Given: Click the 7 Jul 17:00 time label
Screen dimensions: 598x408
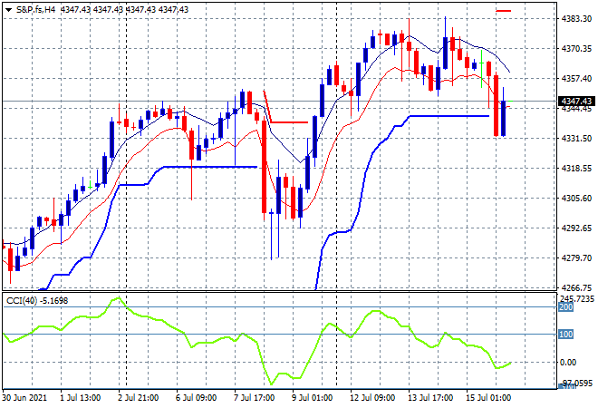Looking at the screenshot, I should [254, 398].
